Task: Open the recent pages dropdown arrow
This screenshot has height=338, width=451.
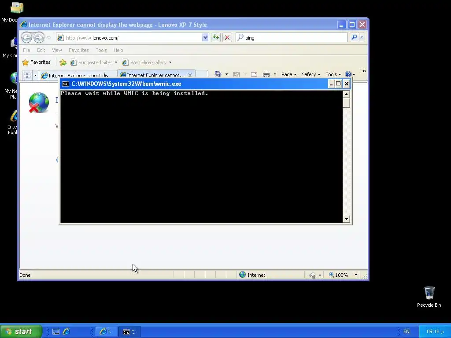Action: click(48, 38)
